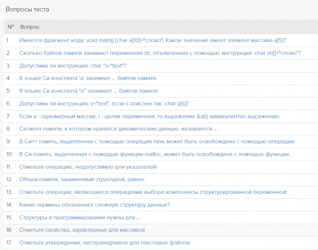Select question 11 about invalid pointer operation
Viewport: 318px width, 250px height.
(x=88, y=167)
